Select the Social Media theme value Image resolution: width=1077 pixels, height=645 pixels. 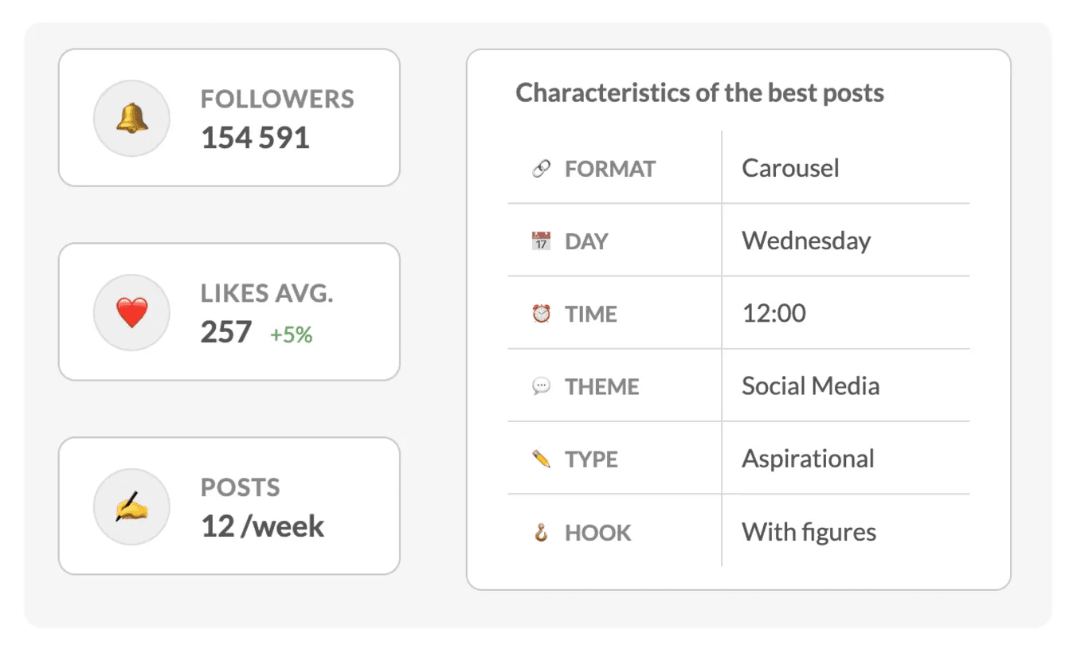[x=811, y=386]
